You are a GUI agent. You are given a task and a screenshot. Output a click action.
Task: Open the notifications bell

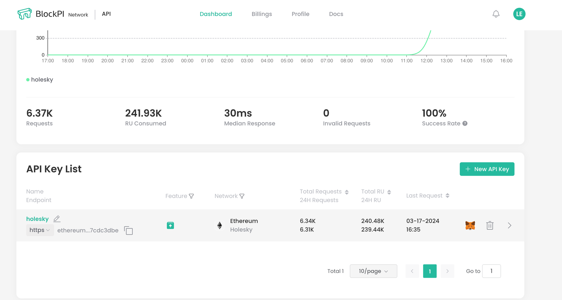[496, 14]
